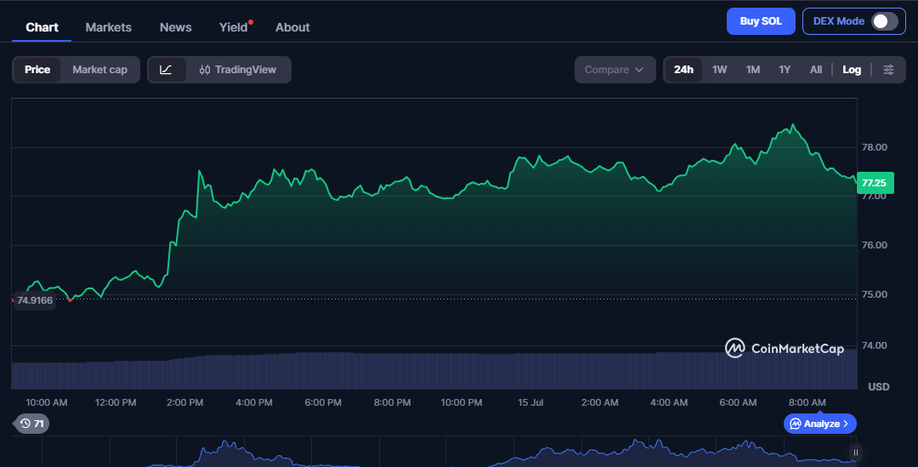Click the 74.00 price axis label
Screen dimensions: 918x467
[874, 345]
